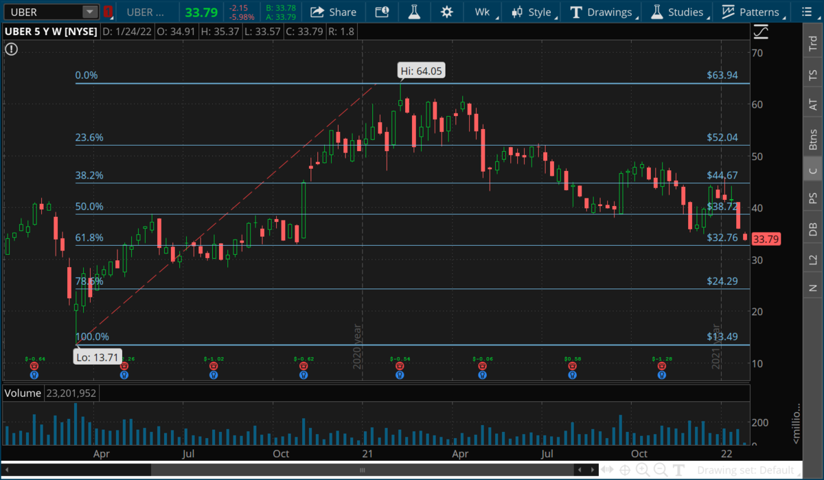This screenshot has height=480, width=824.
Task: Open the Drawings menu
Action: point(601,12)
